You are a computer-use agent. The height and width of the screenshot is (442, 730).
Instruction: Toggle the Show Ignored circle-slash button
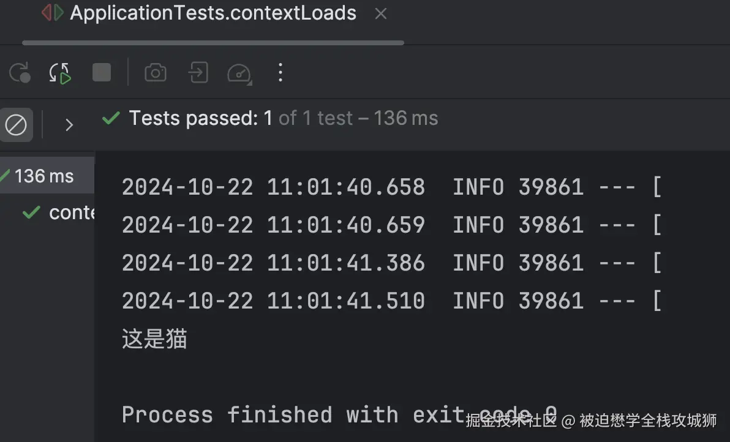pos(16,125)
